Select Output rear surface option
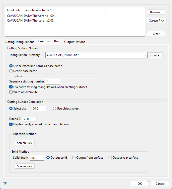 click(110, 158)
